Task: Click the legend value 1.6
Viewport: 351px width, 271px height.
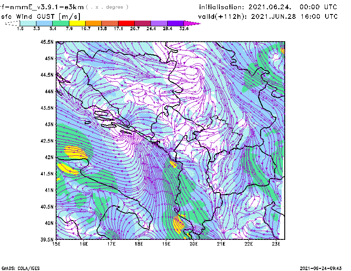Action: click(x=20, y=29)
